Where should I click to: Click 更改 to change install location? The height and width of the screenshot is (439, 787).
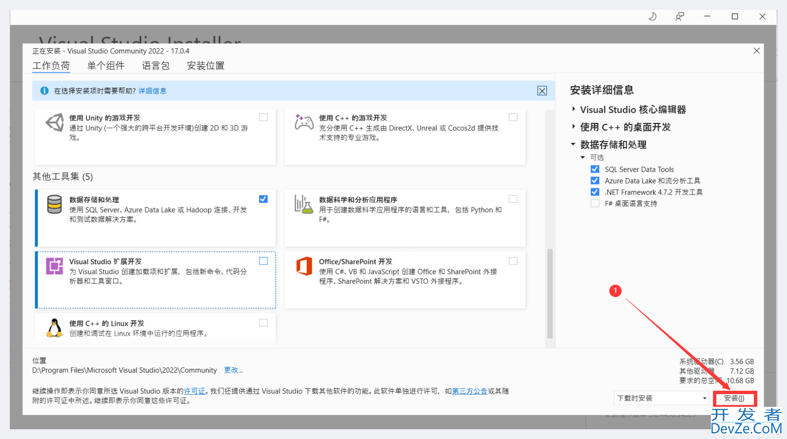coord(233,370)
